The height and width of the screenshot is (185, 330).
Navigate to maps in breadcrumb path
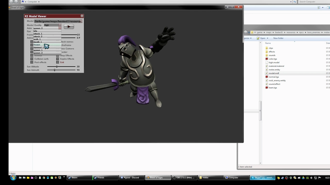coord(269,32)
